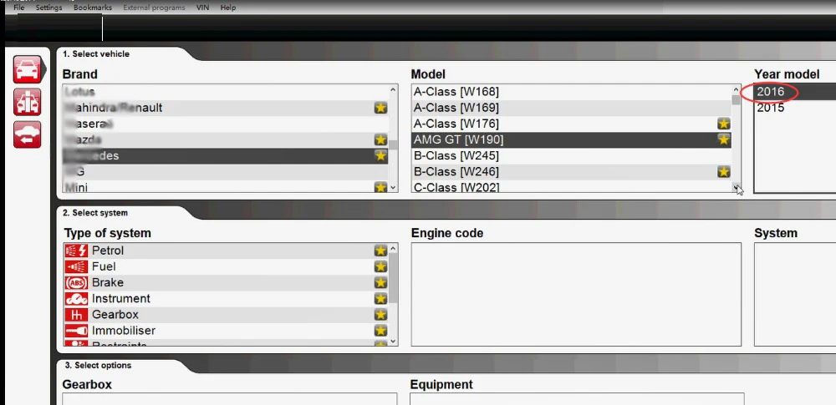Select C-Class [W202] model

(572, 186)
